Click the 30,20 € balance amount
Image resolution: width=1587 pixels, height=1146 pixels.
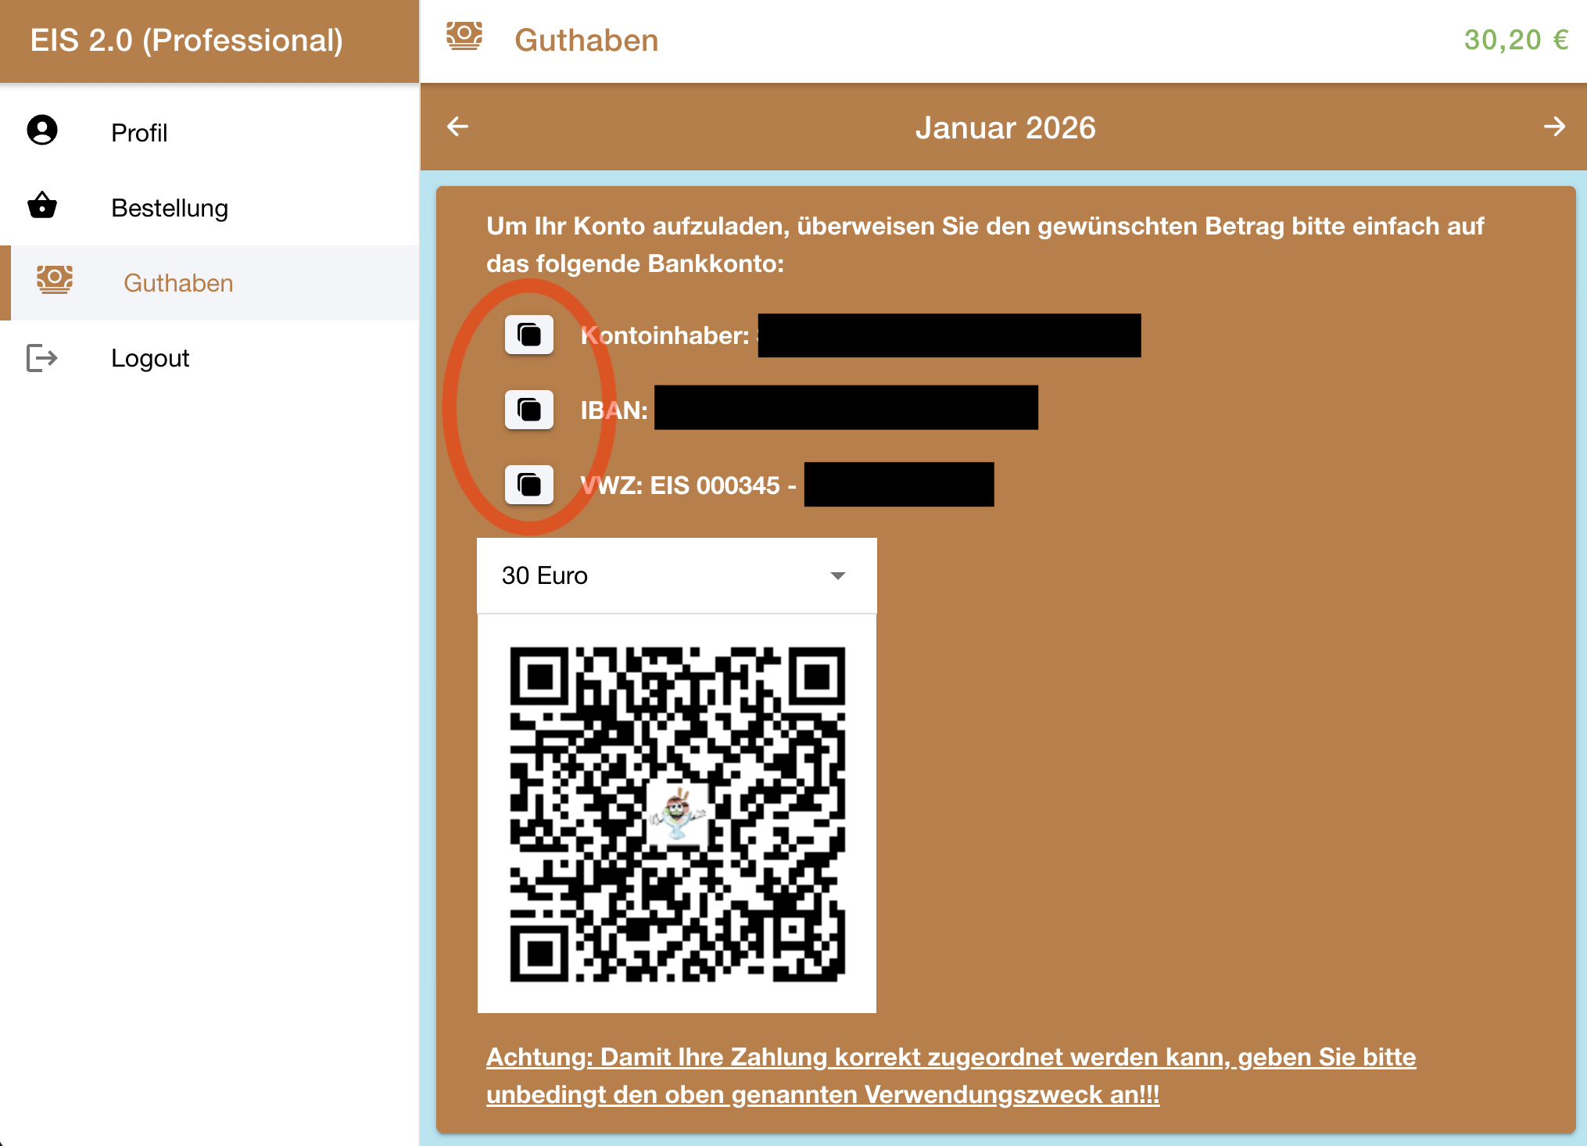[x=1515, y=40]
